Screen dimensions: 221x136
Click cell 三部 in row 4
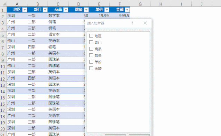pyautogui.click(x=37, y=28)
